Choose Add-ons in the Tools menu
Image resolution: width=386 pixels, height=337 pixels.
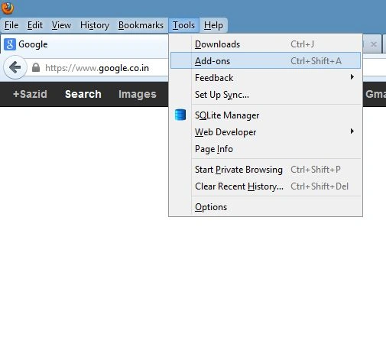click(265, 60)
